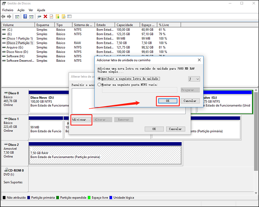Click the red X delete icon

[x=45, y=16]
